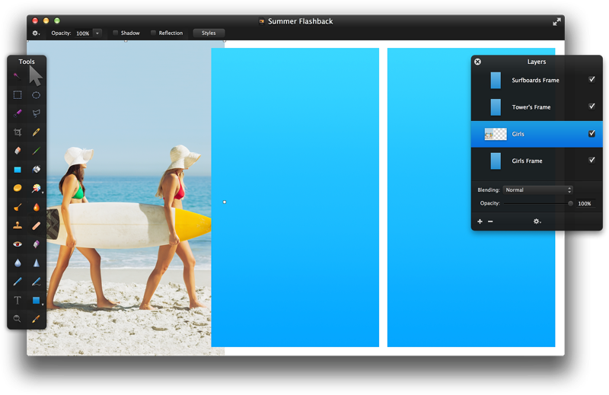Open the toolbar opacity dropdown arrow
The width and height of the screenshot is (609, 395).
click(97, 33)
